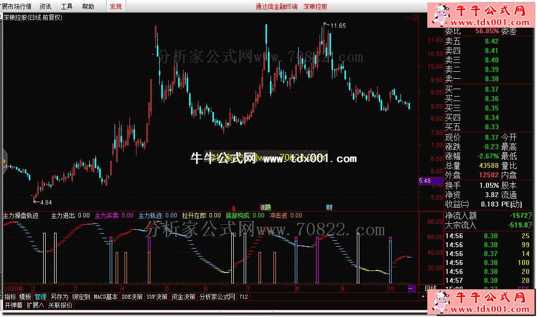Click the 买四 price 8.34

tap(491, 117)
